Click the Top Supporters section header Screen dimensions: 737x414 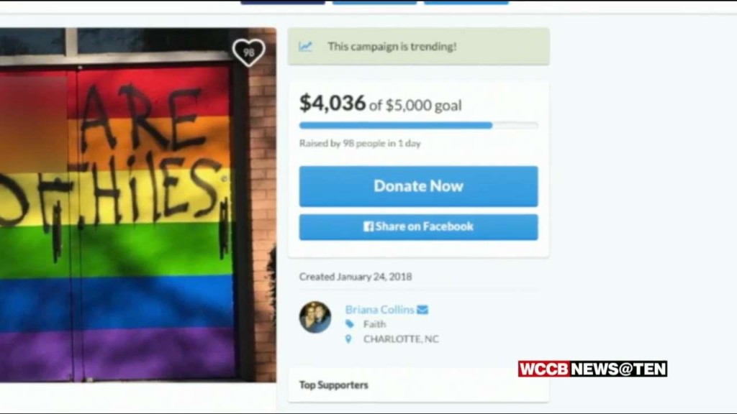334,385
